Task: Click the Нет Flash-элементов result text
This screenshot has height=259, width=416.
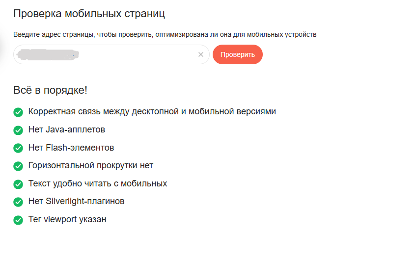Action: [71, 148]
